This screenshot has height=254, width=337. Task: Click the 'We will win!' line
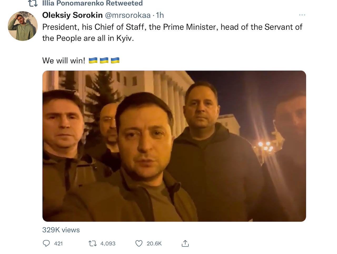[64, 60]
